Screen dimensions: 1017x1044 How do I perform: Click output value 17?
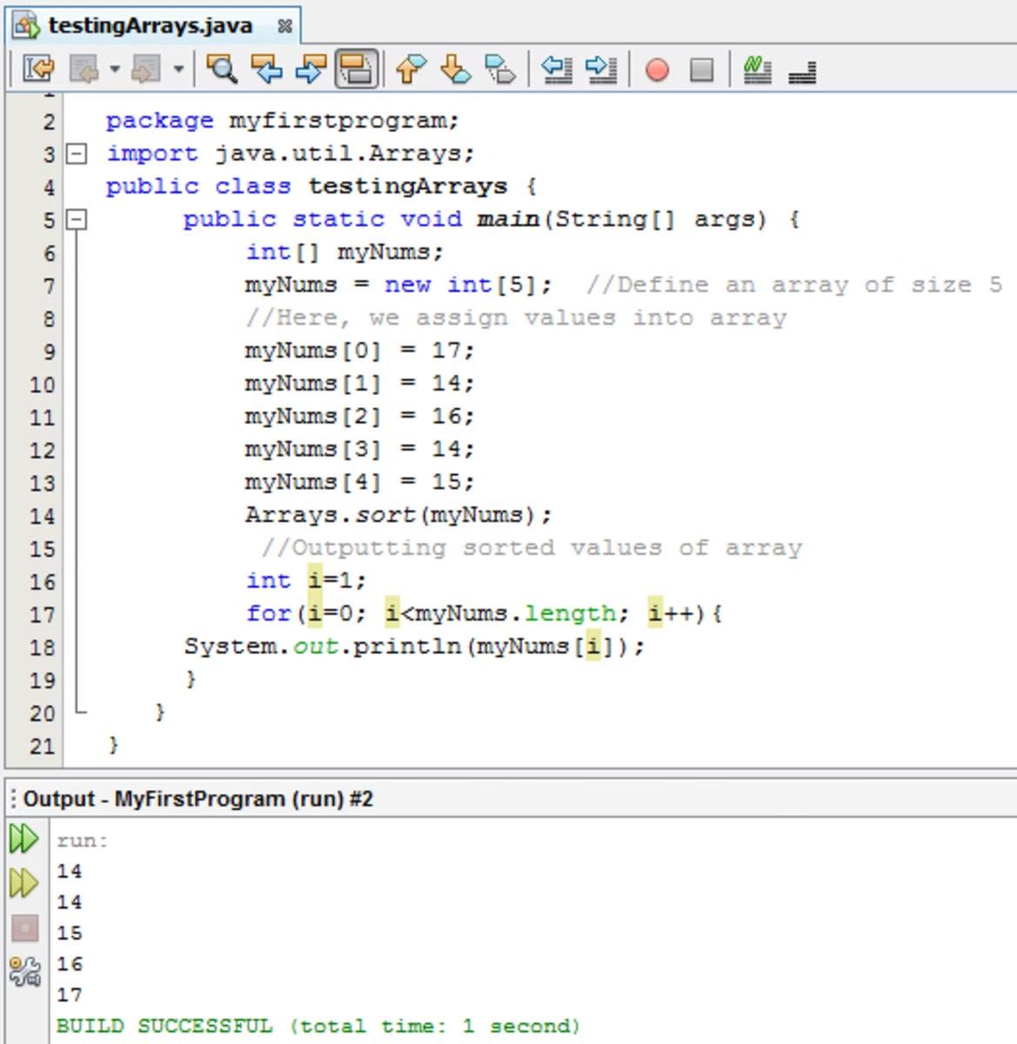[x=70, y=994]
